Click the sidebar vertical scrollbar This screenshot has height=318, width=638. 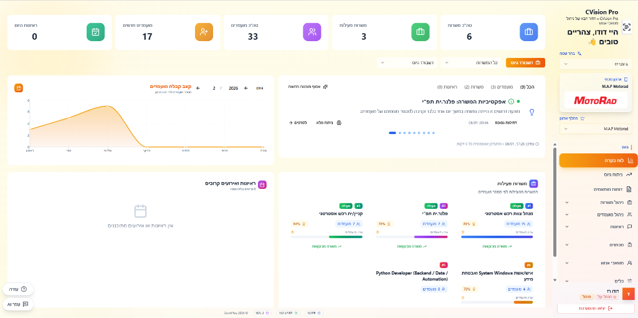(x=555, y=203)
